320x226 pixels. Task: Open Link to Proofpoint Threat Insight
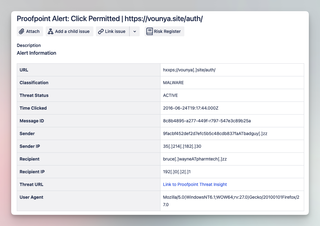coord(195,184)
